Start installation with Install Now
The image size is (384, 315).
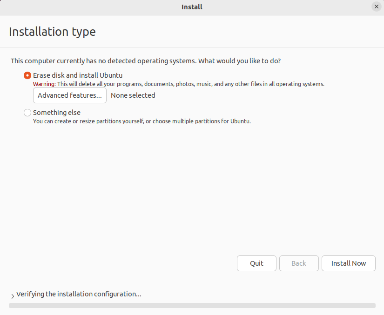[x=349, y=263]
